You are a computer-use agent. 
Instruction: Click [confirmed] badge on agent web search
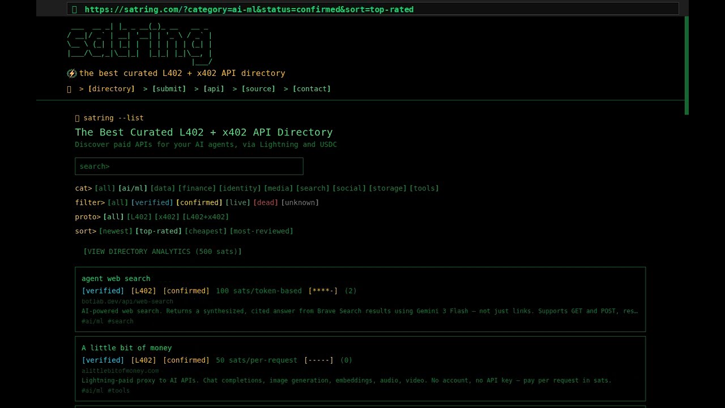pyautogui.click(x=186, y=291)
